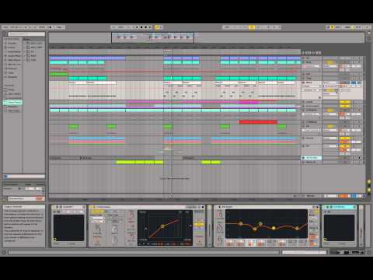Click the first Spectrum device display
Viewport: 373px width, 280px height.
coord(68,228)
